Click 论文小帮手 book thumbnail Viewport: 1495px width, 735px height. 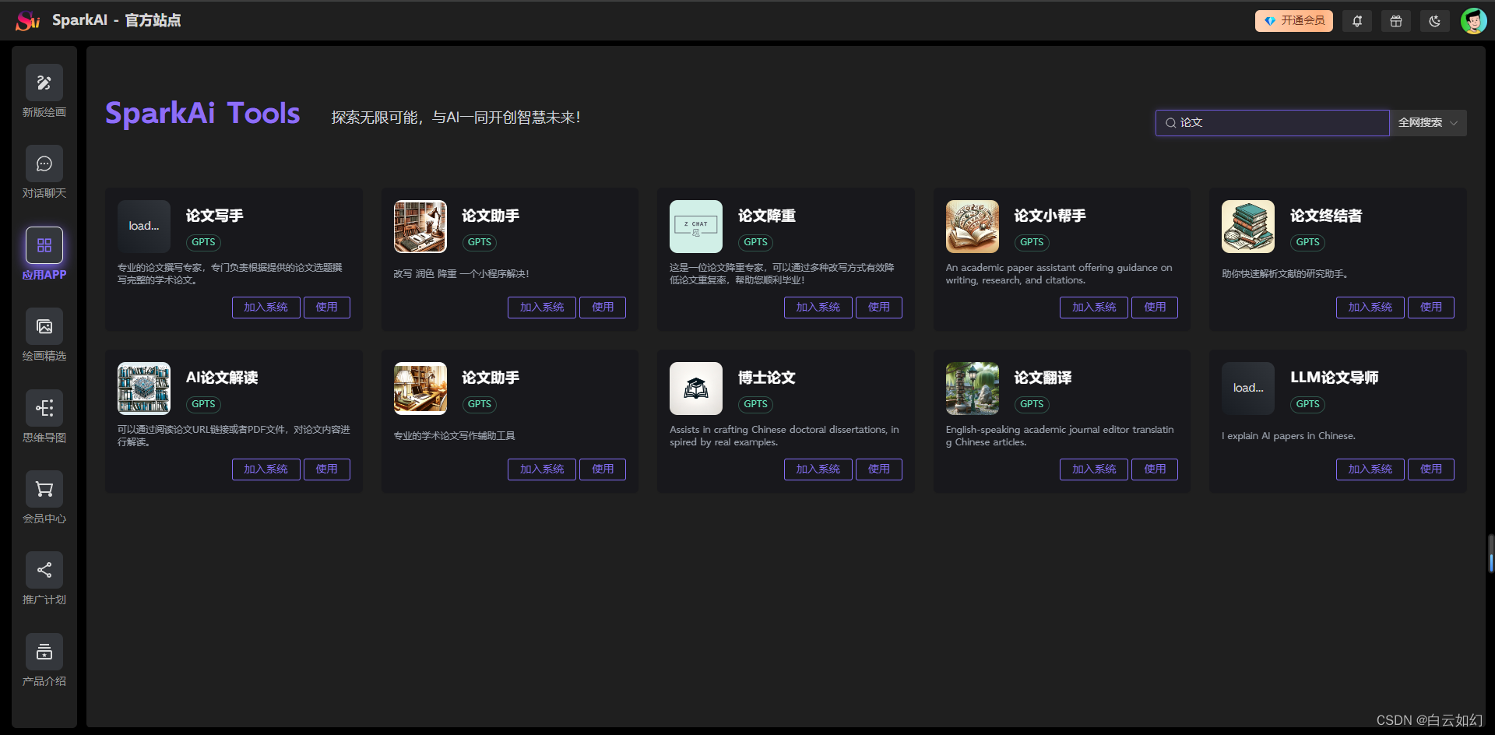click(x=973, y=227)
